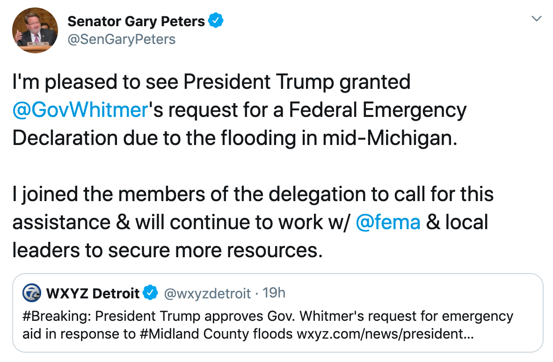Image resolution: width=553 pixels, height=362 pixels.
Task: Visit the @SenGaryPeters handle
Action: coord(122,39)
